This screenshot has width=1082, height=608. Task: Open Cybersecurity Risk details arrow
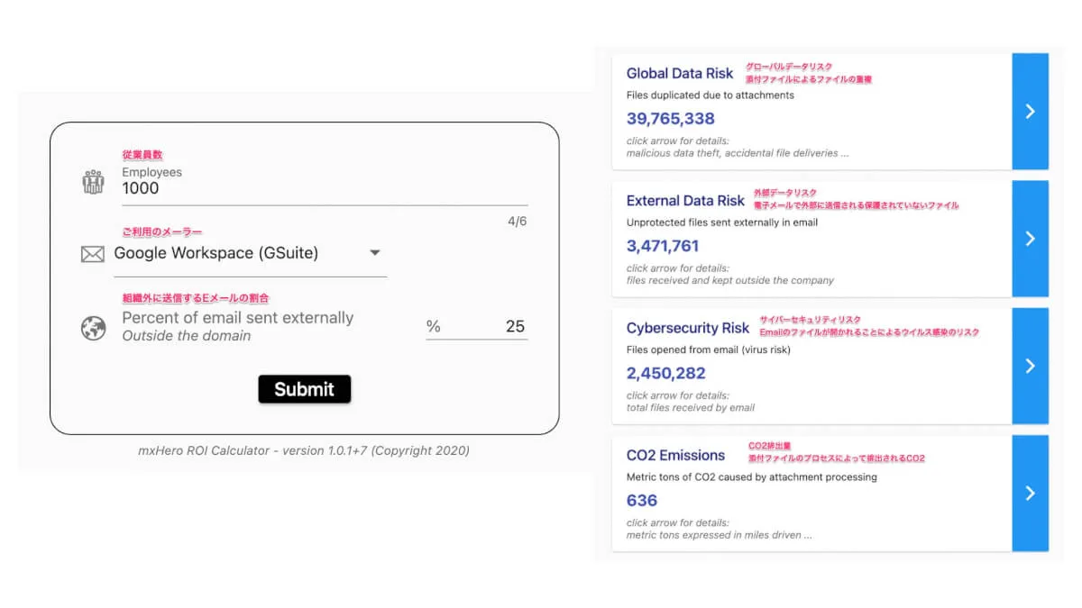coord(1030,366)
